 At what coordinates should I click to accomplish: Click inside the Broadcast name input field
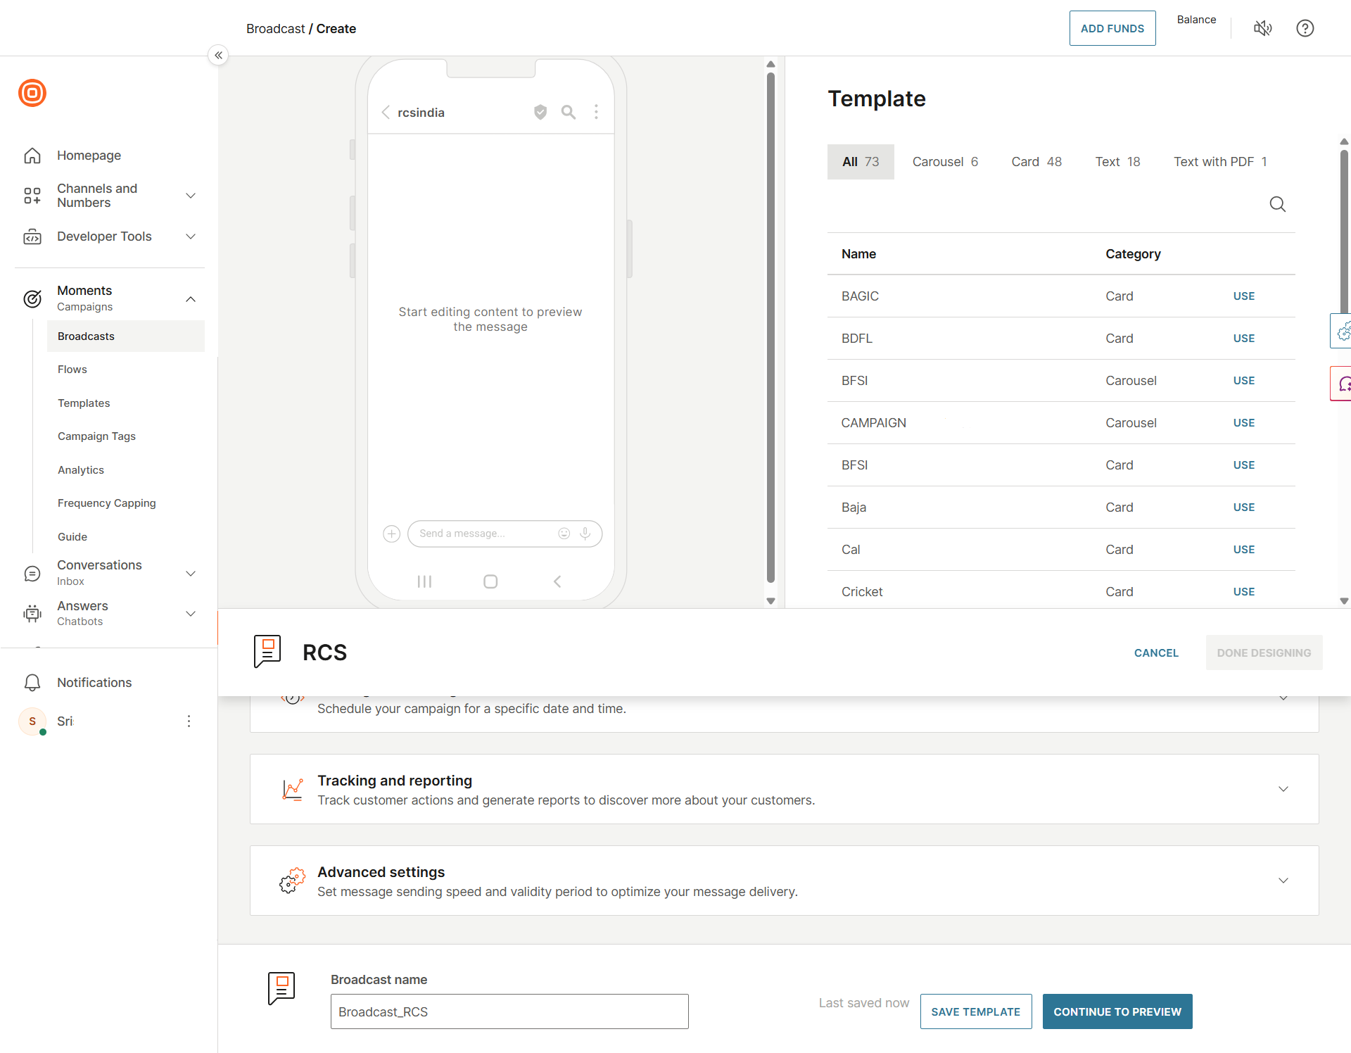509,1011
